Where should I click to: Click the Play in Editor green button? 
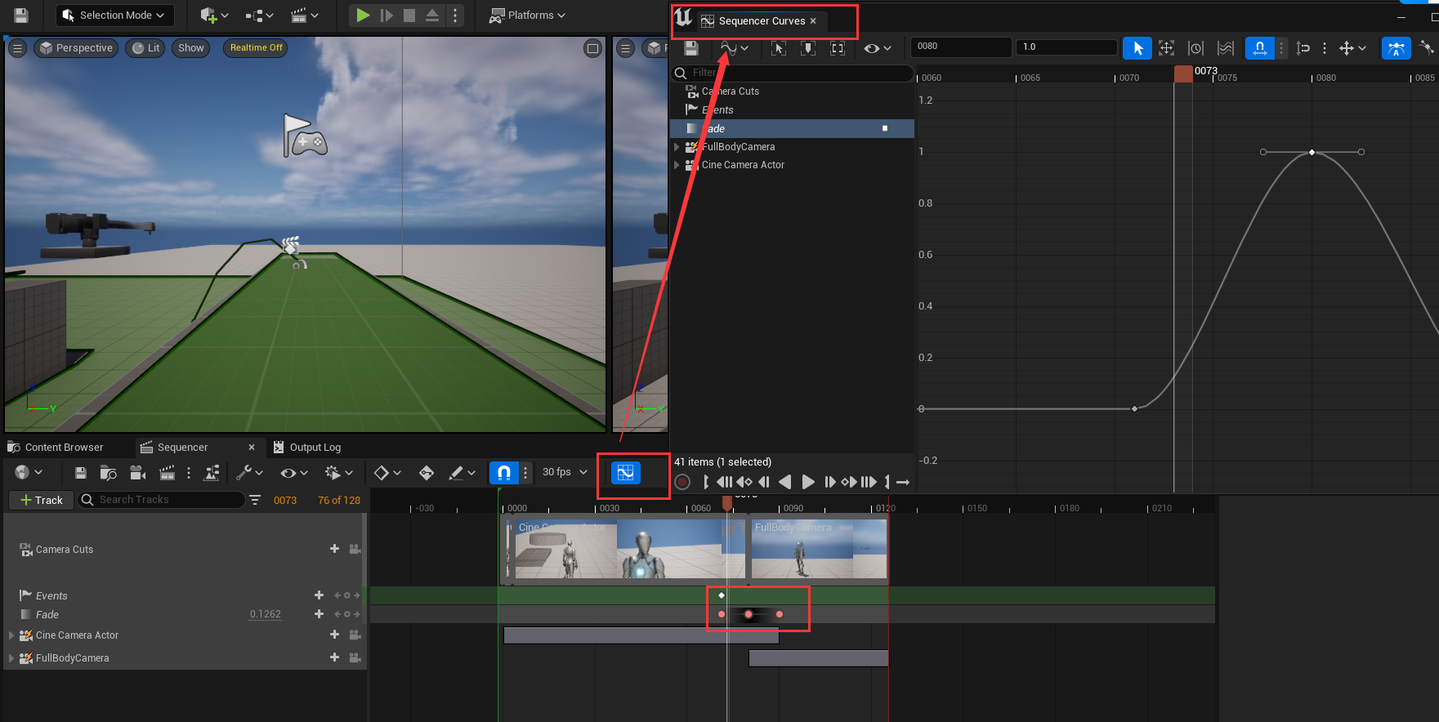point(363,15)
